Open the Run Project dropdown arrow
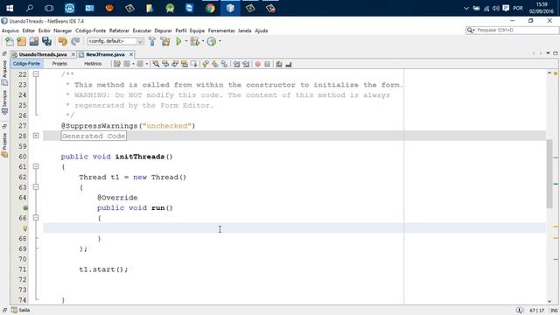The height and width of the screenshot is (315, 560). (186, 41)
